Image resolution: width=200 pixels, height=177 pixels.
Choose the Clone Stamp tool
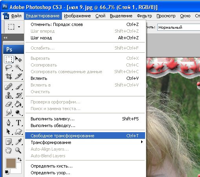pyautogui.click(x=9, y=95)
